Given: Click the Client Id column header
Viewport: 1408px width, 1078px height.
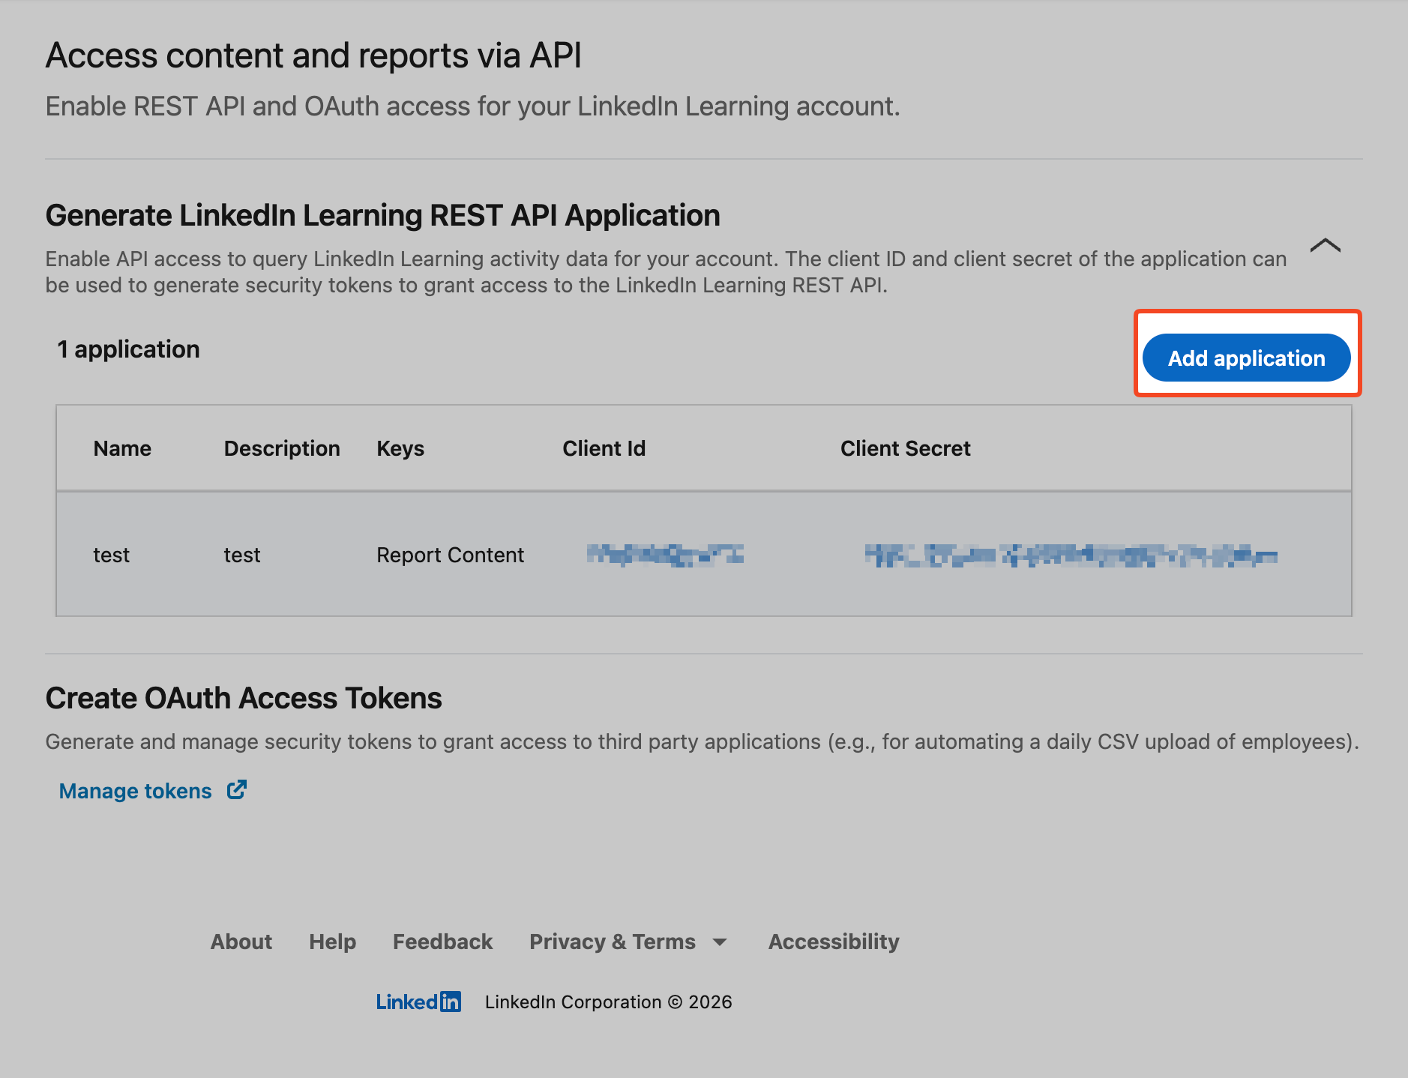Looking at the screenshot, I should [604, 448].
